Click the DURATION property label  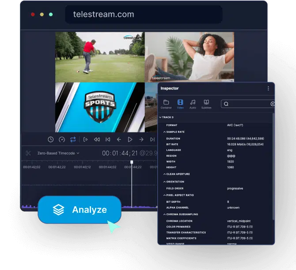173,139
